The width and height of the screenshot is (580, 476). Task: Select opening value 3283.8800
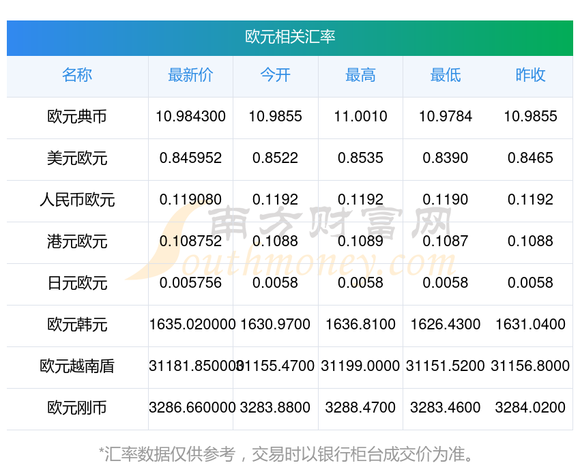[275, 408]
